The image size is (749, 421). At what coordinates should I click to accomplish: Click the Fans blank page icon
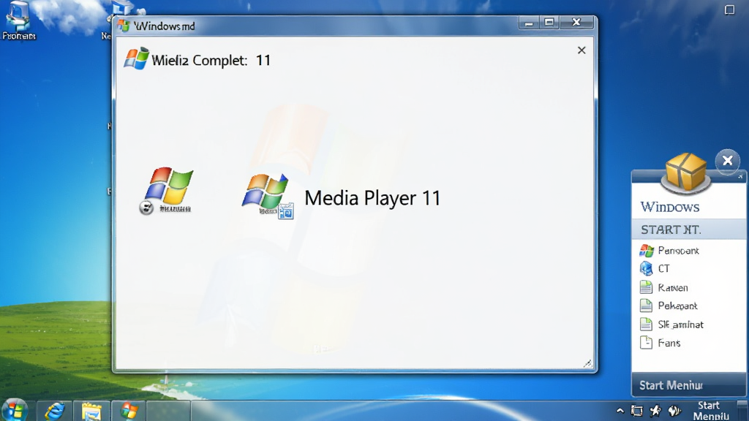point(646,342)
